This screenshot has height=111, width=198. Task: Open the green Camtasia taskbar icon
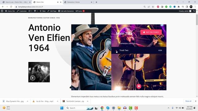(x=131, y=108)
